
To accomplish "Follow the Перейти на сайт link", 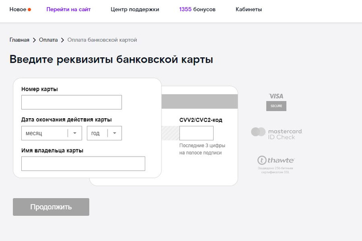I will click(x=68, y=9).
